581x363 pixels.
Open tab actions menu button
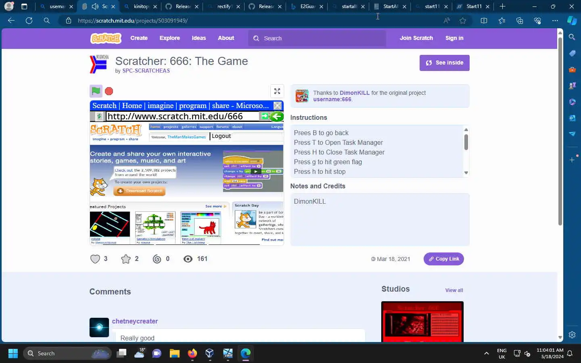click(x=24, y=6)
